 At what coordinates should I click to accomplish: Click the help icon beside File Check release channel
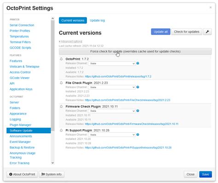point(138,87)
